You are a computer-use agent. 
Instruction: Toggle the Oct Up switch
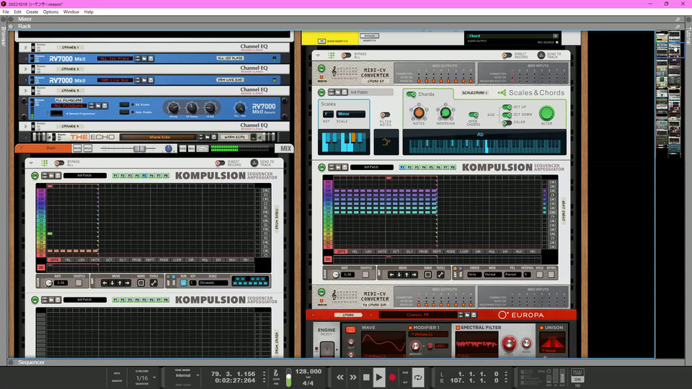pos(507,107)
